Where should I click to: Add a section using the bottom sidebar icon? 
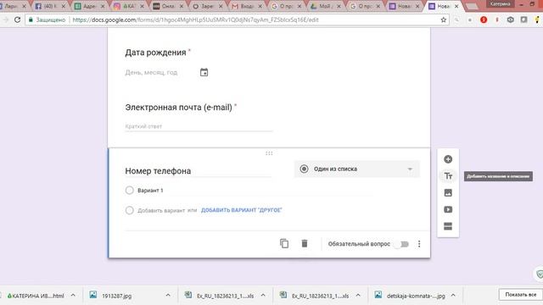pos(448,226)
